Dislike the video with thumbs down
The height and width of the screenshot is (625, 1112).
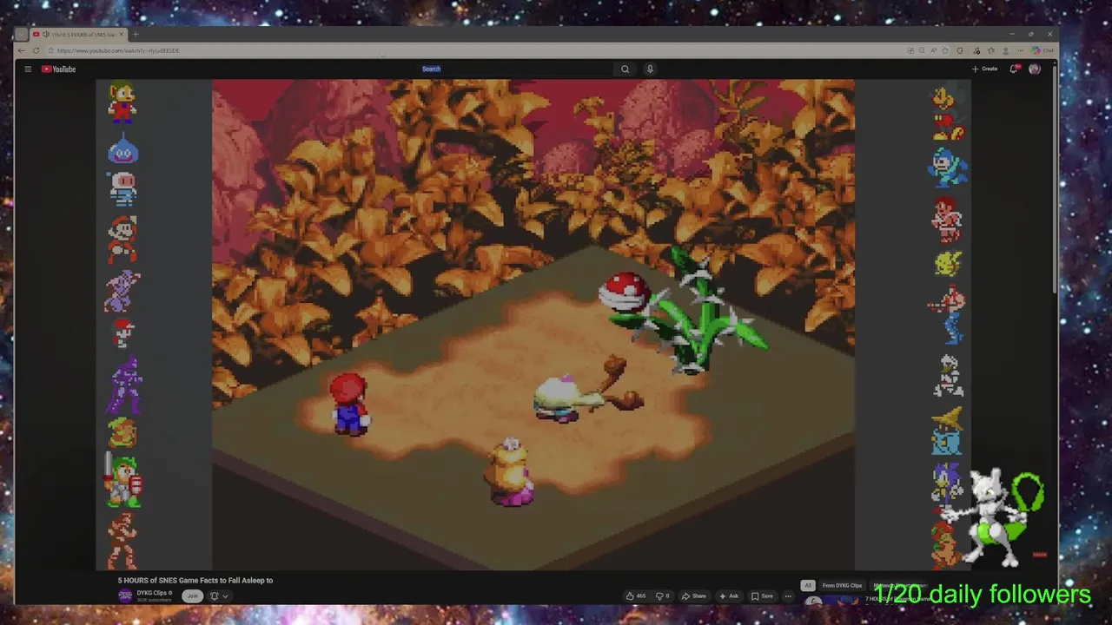tap(662, 596)
